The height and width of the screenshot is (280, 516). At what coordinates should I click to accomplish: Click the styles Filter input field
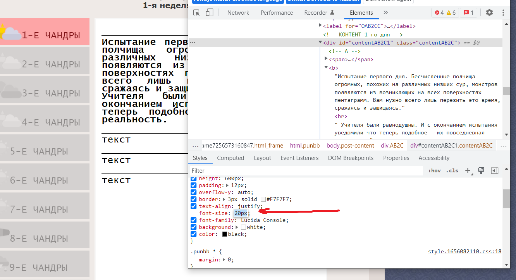tap(306, 170)
